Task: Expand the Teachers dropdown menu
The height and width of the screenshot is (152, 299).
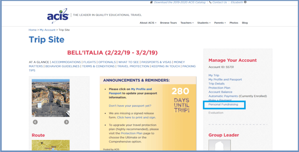Action: 187,23
